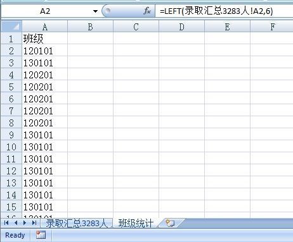Click the Select All corner button

tap(11, 27)
